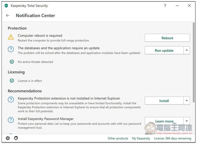Viewport: 197px width, 144px height.
Task: Click the back arrow to leave Notification Center
Action: pyautogui.click(x=8, y=16)
